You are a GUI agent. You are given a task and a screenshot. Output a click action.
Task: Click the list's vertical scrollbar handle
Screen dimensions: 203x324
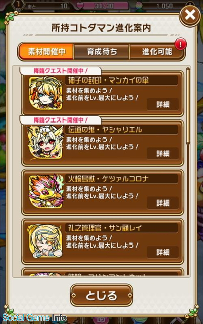pos(188,106)
